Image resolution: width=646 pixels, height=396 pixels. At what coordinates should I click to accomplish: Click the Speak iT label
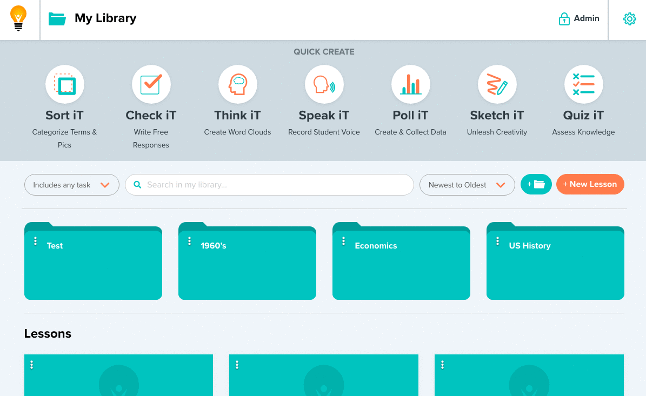pyautogui.click(x=324, y=116)
